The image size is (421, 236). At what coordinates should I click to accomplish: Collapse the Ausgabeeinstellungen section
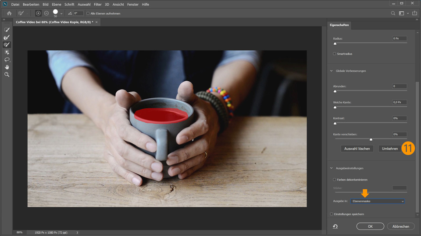point(332,168)
